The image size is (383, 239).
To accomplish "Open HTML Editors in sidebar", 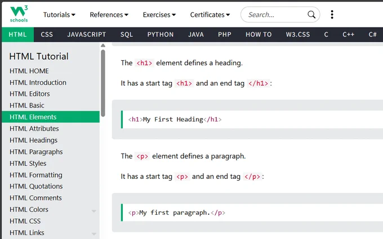I will [x=51, y=94].
